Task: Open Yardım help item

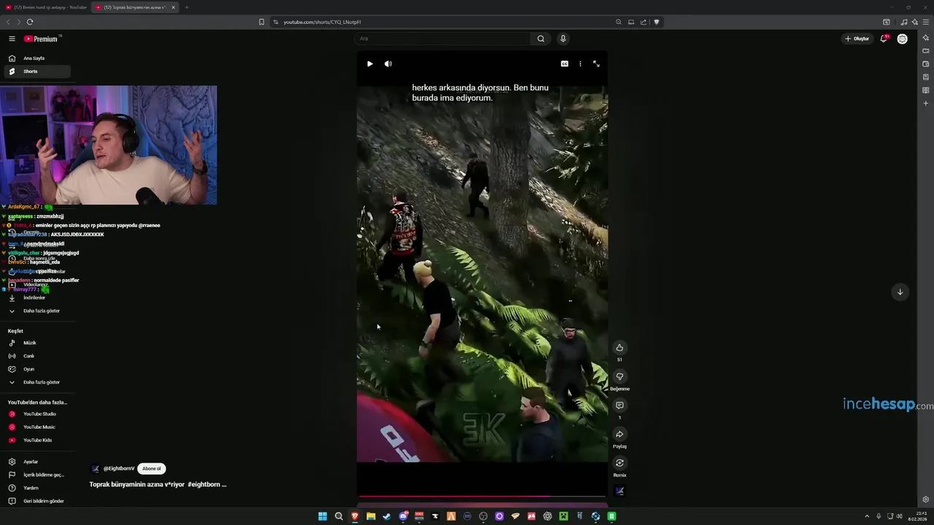Action: pyautogui.click(x=36, y=488)
